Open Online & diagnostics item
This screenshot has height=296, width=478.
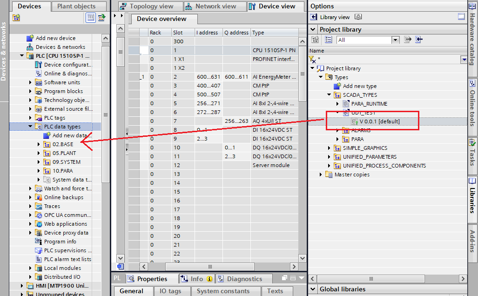click(67, 74)
